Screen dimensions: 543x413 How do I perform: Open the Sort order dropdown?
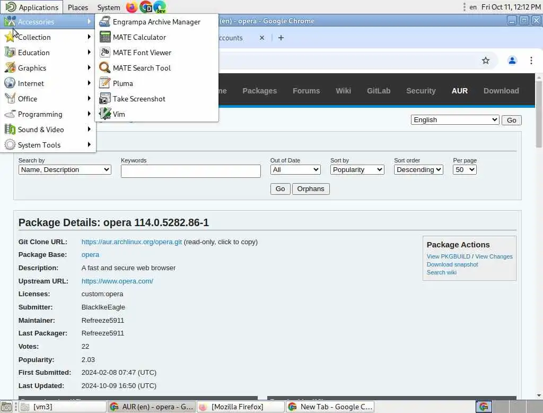[418, 169]
